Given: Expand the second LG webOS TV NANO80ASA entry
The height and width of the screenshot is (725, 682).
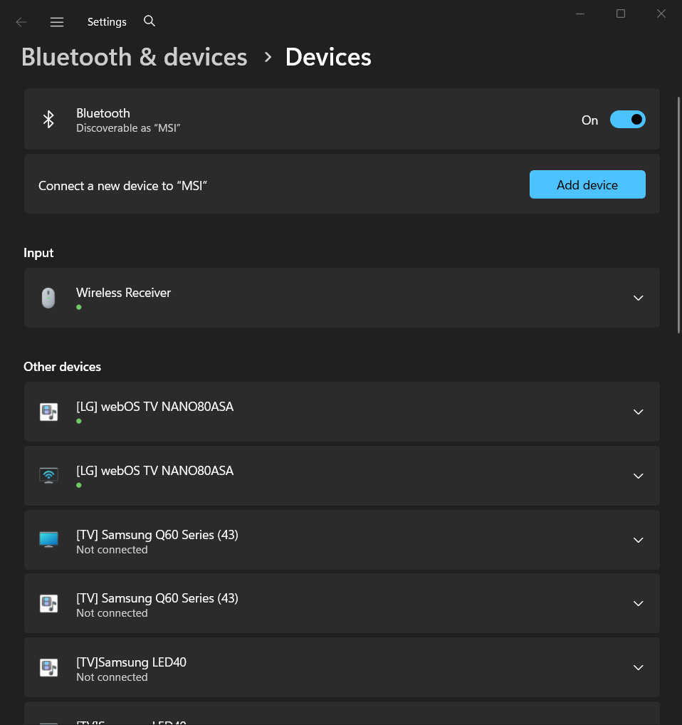Looking at the screenshot, I should click(638, 476).
